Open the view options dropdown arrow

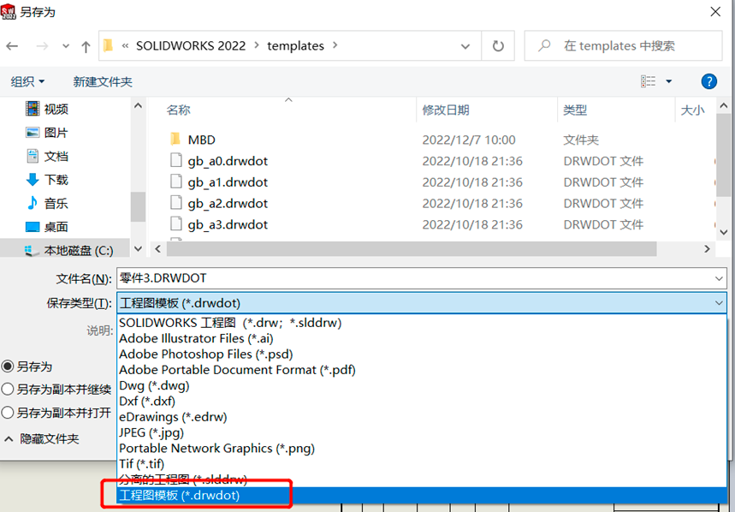(669, 81)
